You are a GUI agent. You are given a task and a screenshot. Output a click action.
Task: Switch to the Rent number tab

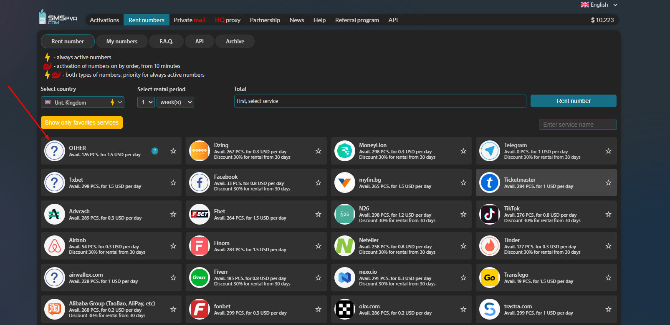[x=68, y=41]
